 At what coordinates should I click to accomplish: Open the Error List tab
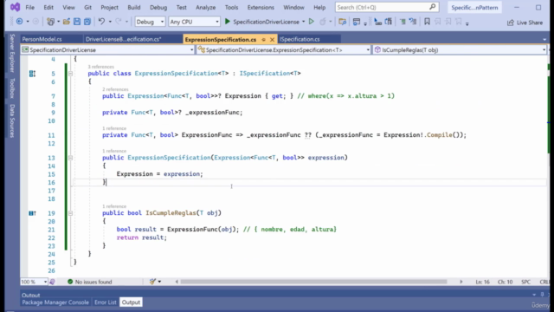pos(106,302)
